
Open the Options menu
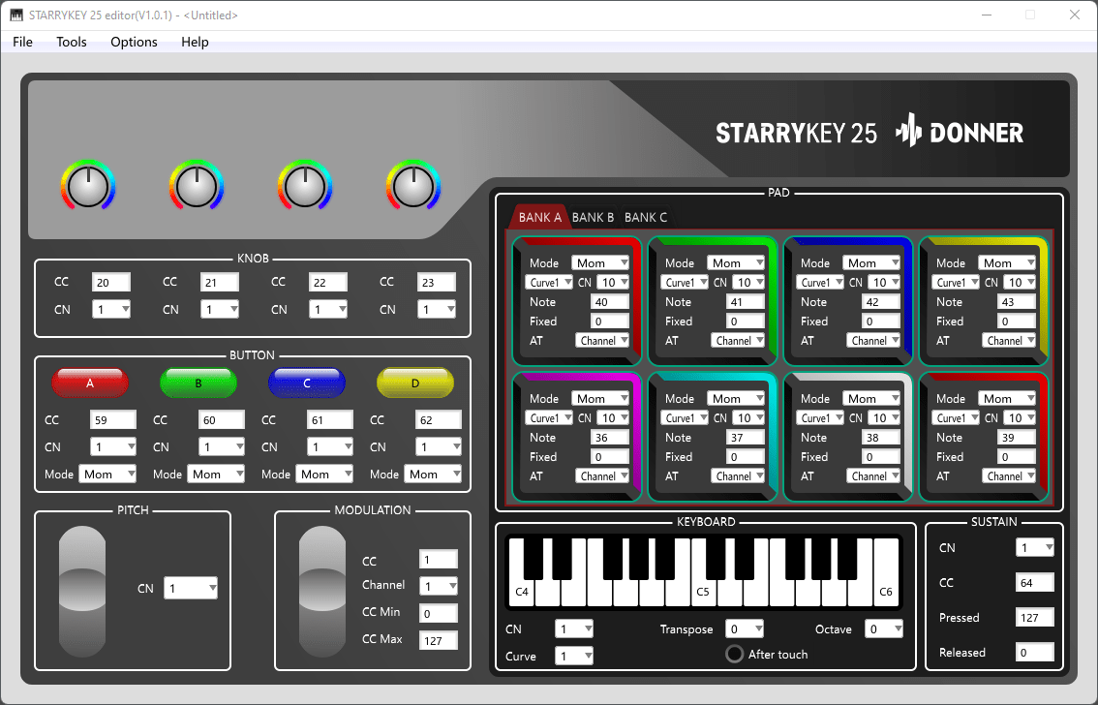[x=134, y=42]
